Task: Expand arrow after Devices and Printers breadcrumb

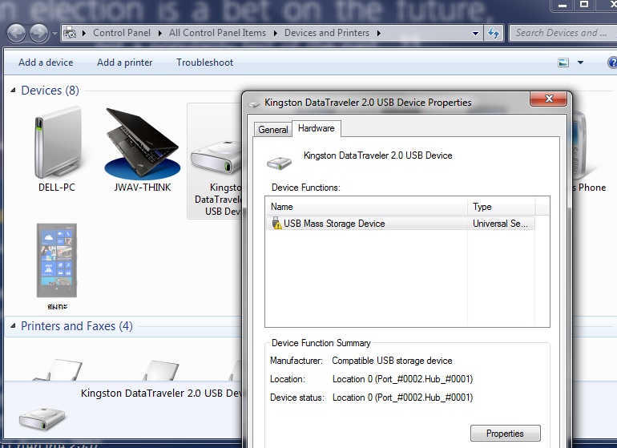Action: [x=378, y=33]
